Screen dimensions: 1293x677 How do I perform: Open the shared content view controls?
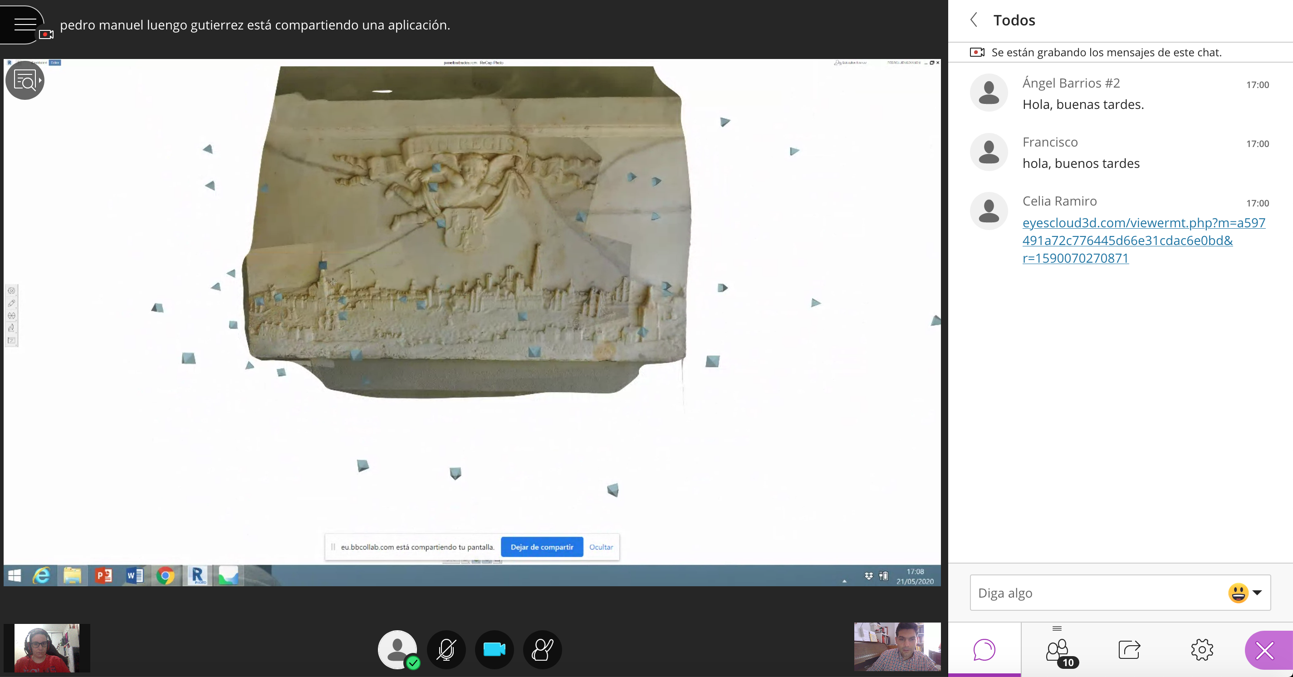(x=24, y=80)
